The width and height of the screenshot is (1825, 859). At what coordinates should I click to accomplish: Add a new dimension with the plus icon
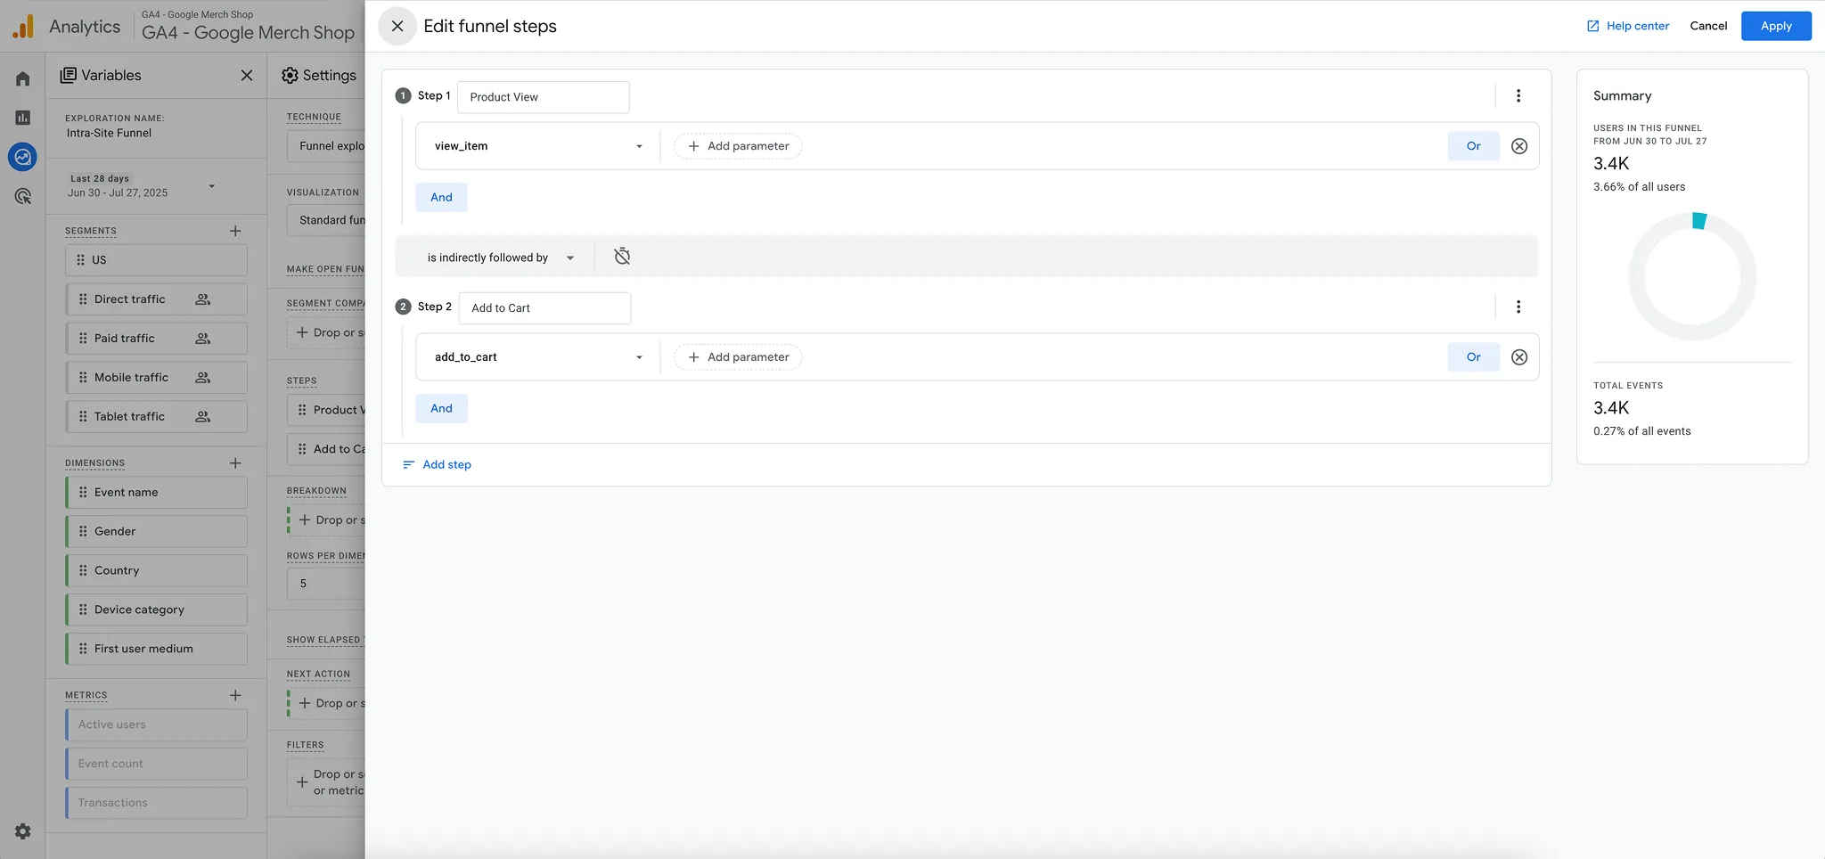(x=234, y=462)
